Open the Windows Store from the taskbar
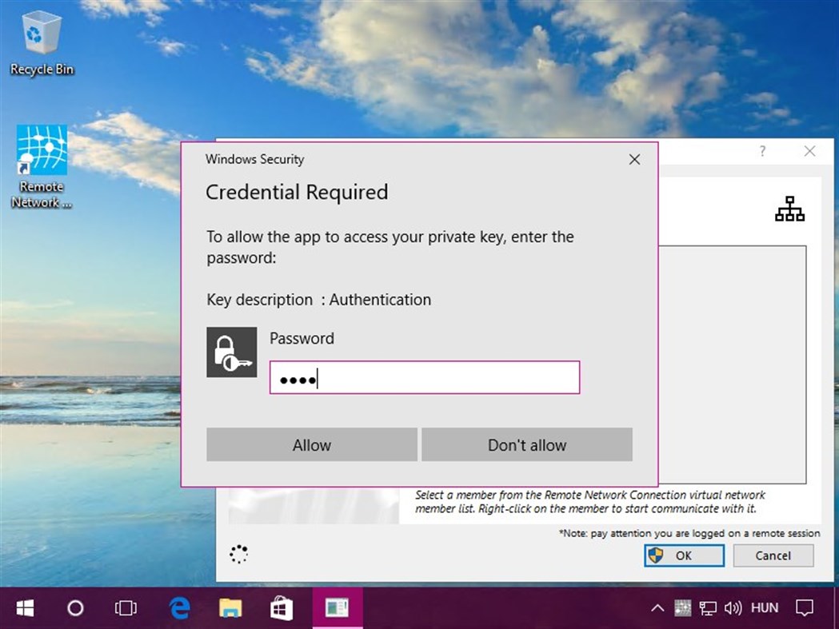Viewport: 839px width, 629px height. click(282, 607)
